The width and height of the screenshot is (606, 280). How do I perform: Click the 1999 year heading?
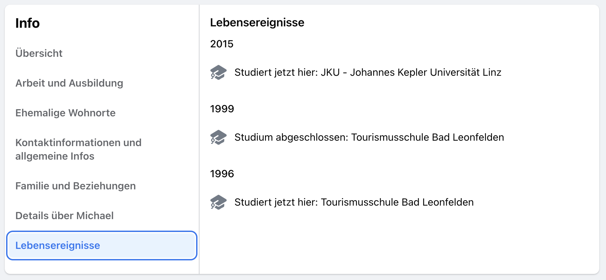(222, 109)
